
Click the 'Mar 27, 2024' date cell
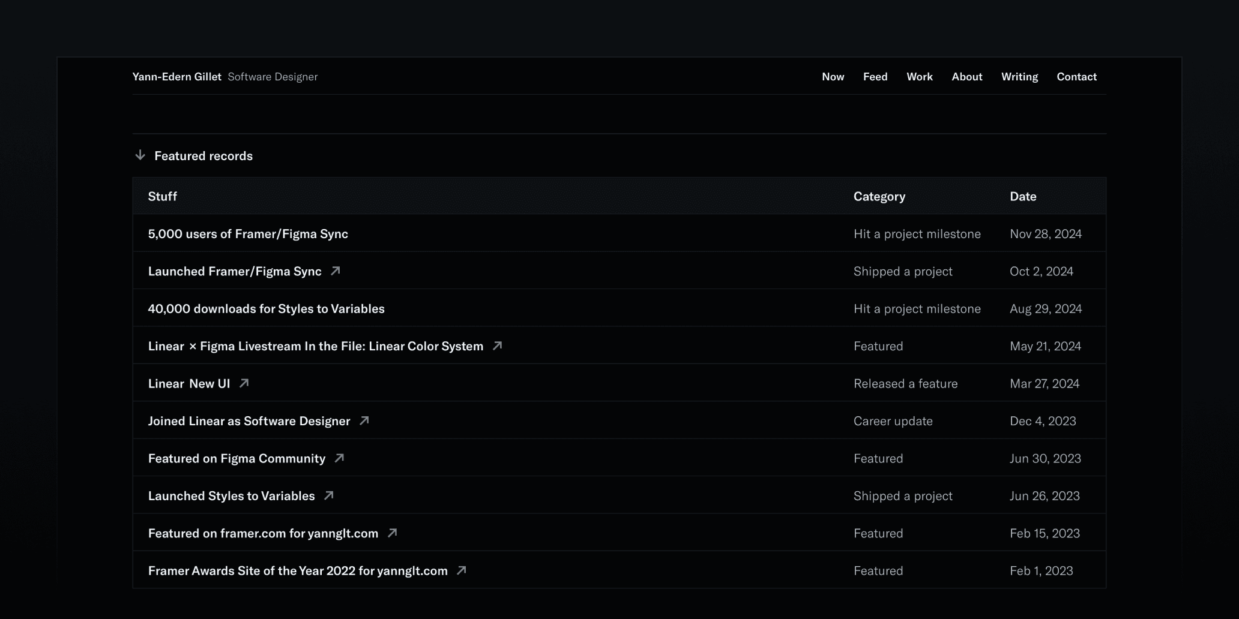[x=1045, y=383]
